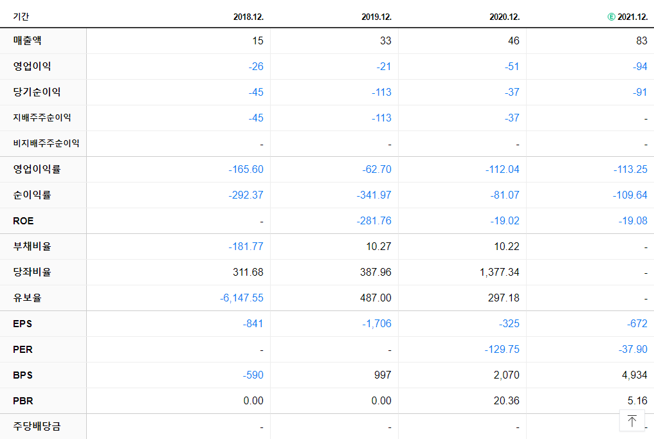Click PER value -37.90

(x=633, y=350)
